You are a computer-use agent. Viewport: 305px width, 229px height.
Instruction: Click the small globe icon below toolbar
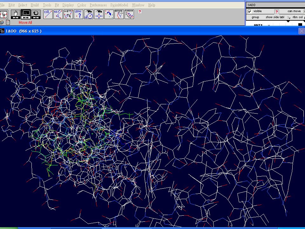click(x=2, y=22)
